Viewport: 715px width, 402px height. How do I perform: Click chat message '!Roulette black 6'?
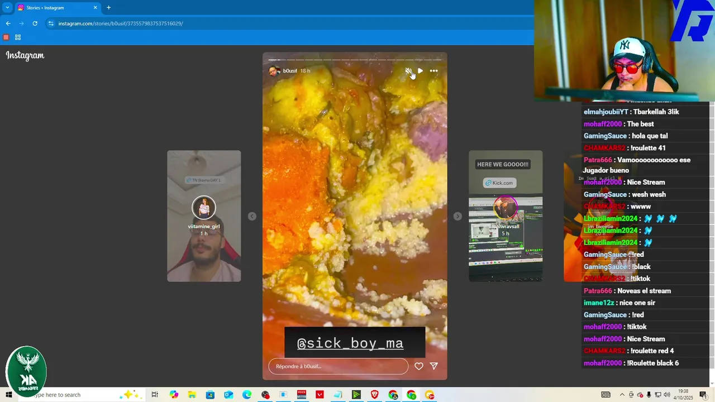pos(653,363)
